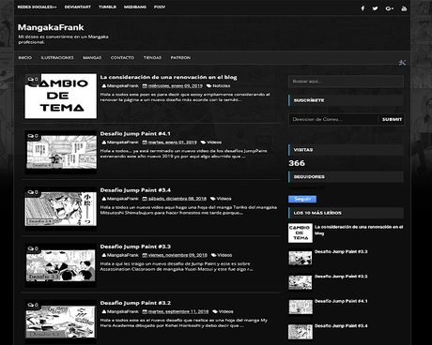The image size is (432, 345).
Task: Open sidebar popular link Desafío Jump Paint #4.1
Action: click(x=341, y=301)
